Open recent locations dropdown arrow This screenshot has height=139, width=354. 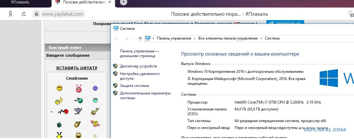(x=134, y=39)
